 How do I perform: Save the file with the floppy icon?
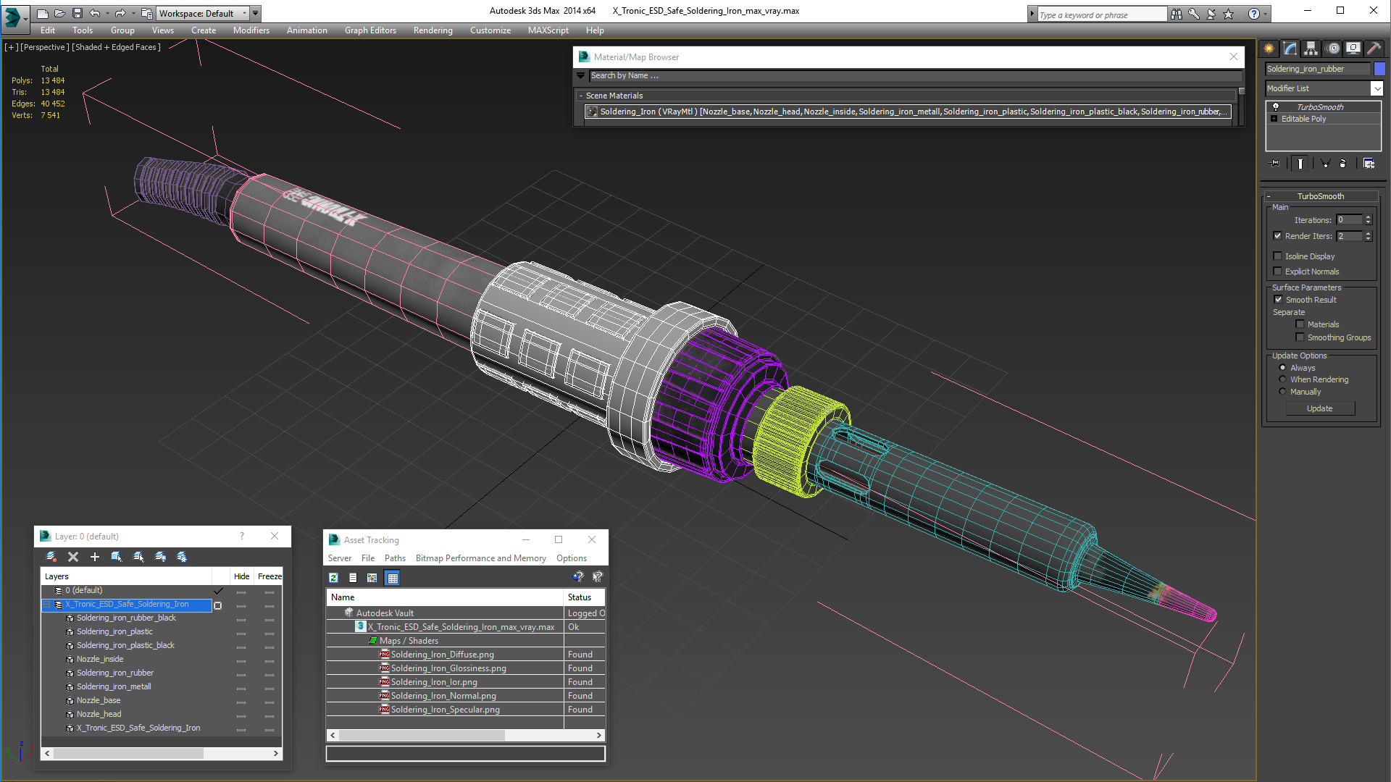pyautogui.click(x=78, y=13)
